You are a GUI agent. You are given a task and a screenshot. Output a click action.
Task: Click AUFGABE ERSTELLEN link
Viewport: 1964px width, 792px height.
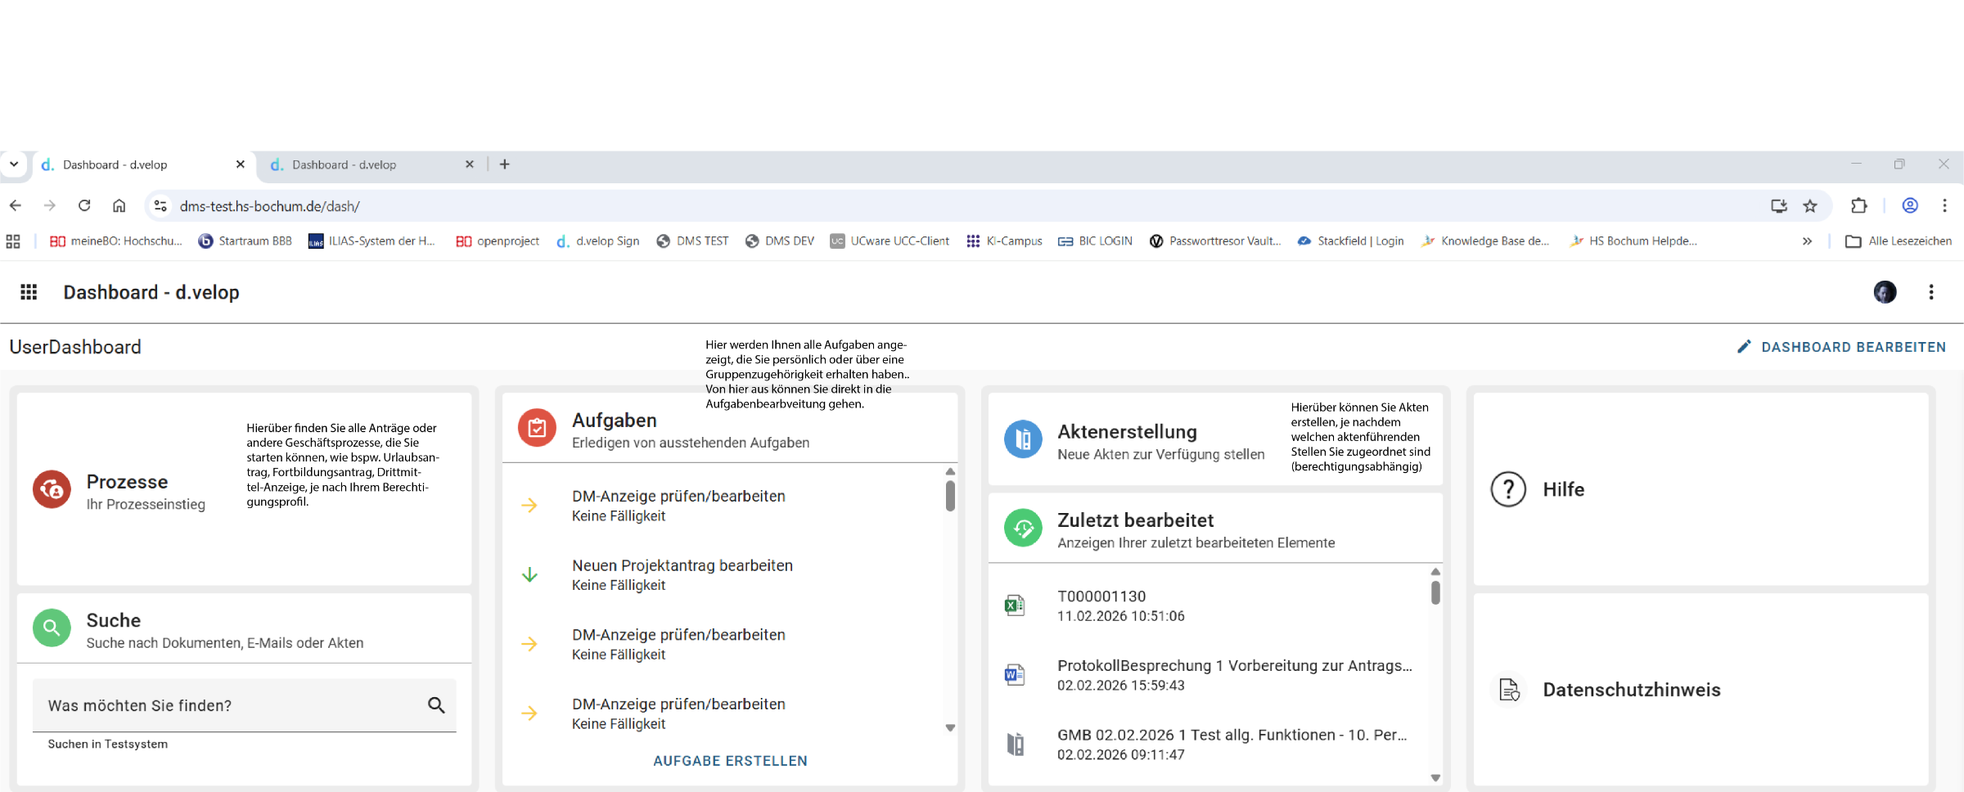tap(730, 761)
